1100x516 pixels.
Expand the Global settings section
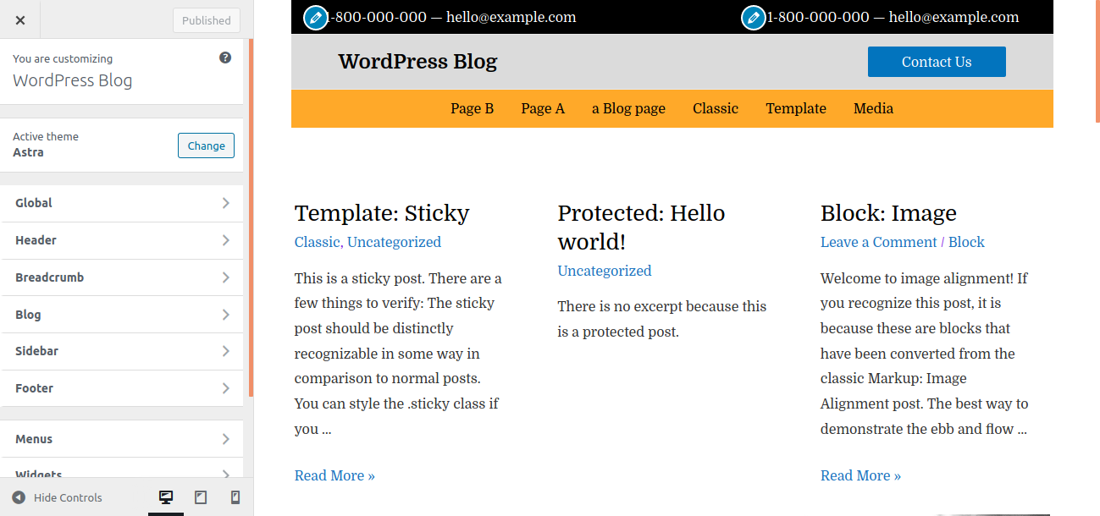[122, 202]
